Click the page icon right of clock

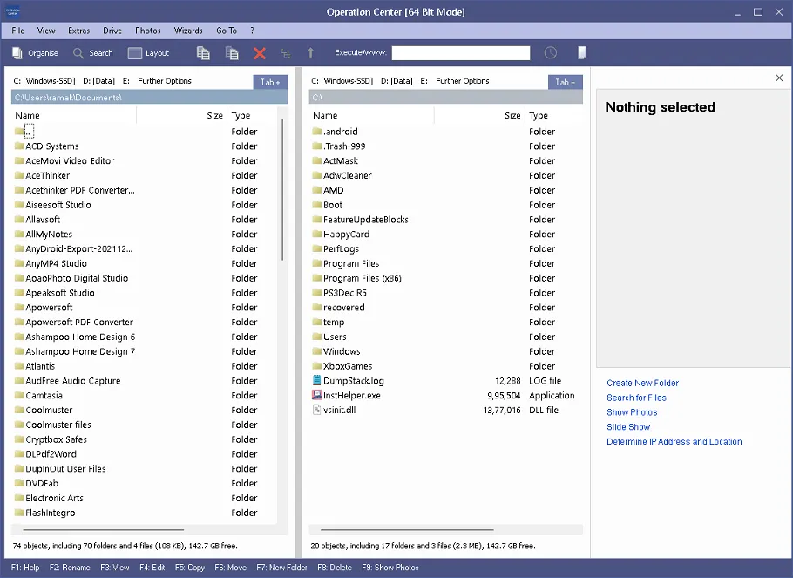coord(581,52)
